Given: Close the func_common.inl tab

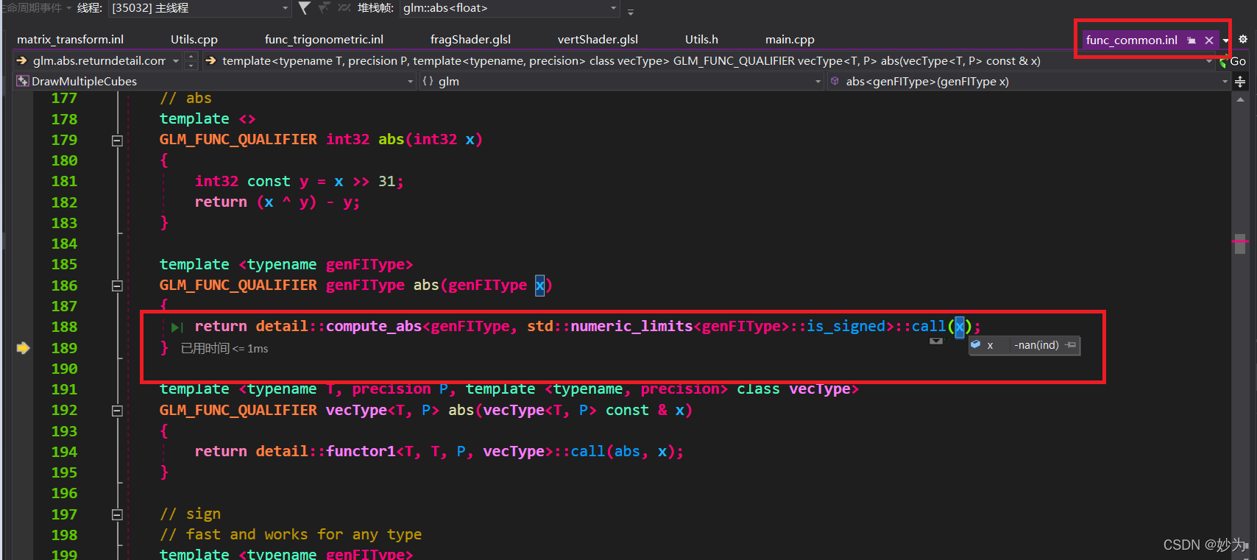Looking at the screenshot, I should [x=1208, y=40].
